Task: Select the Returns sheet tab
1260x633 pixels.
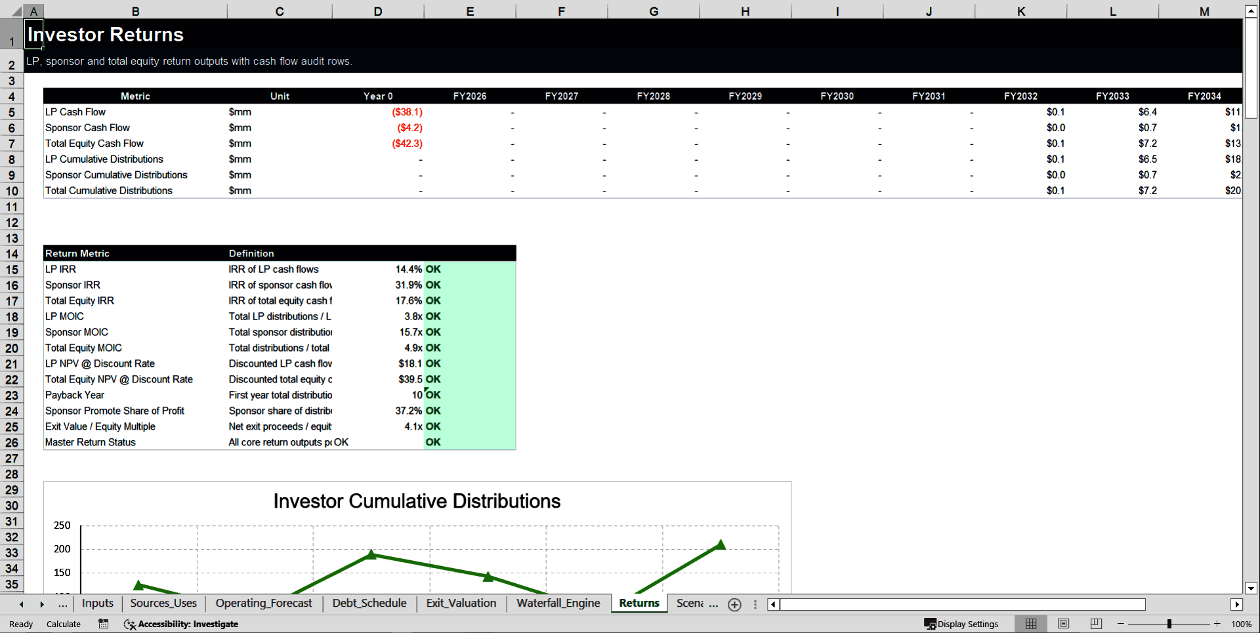Action: point(639,603)
